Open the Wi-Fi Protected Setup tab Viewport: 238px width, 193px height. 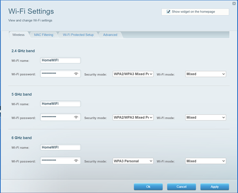click(78, 35)
